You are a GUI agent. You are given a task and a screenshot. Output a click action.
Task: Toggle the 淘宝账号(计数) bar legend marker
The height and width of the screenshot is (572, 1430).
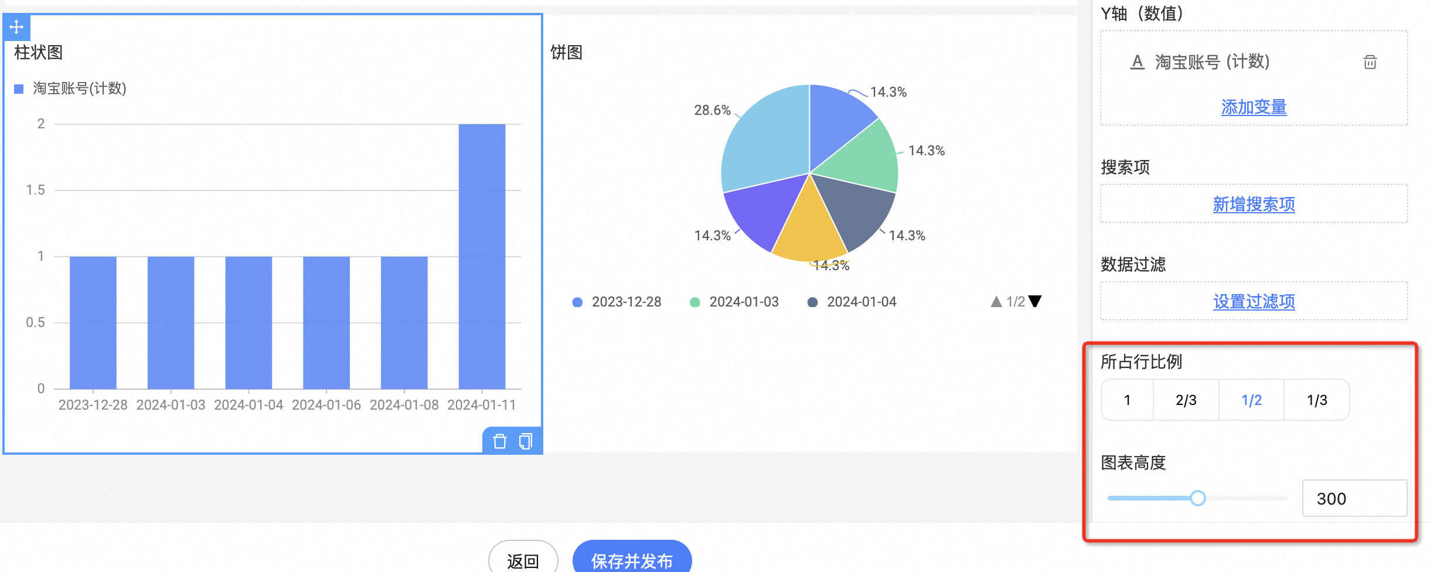tap(19, 89)
